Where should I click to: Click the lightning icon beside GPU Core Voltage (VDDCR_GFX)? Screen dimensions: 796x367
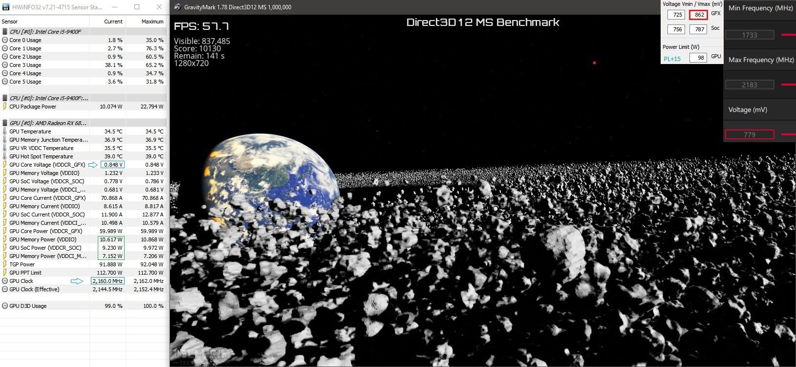click(5, 165)
